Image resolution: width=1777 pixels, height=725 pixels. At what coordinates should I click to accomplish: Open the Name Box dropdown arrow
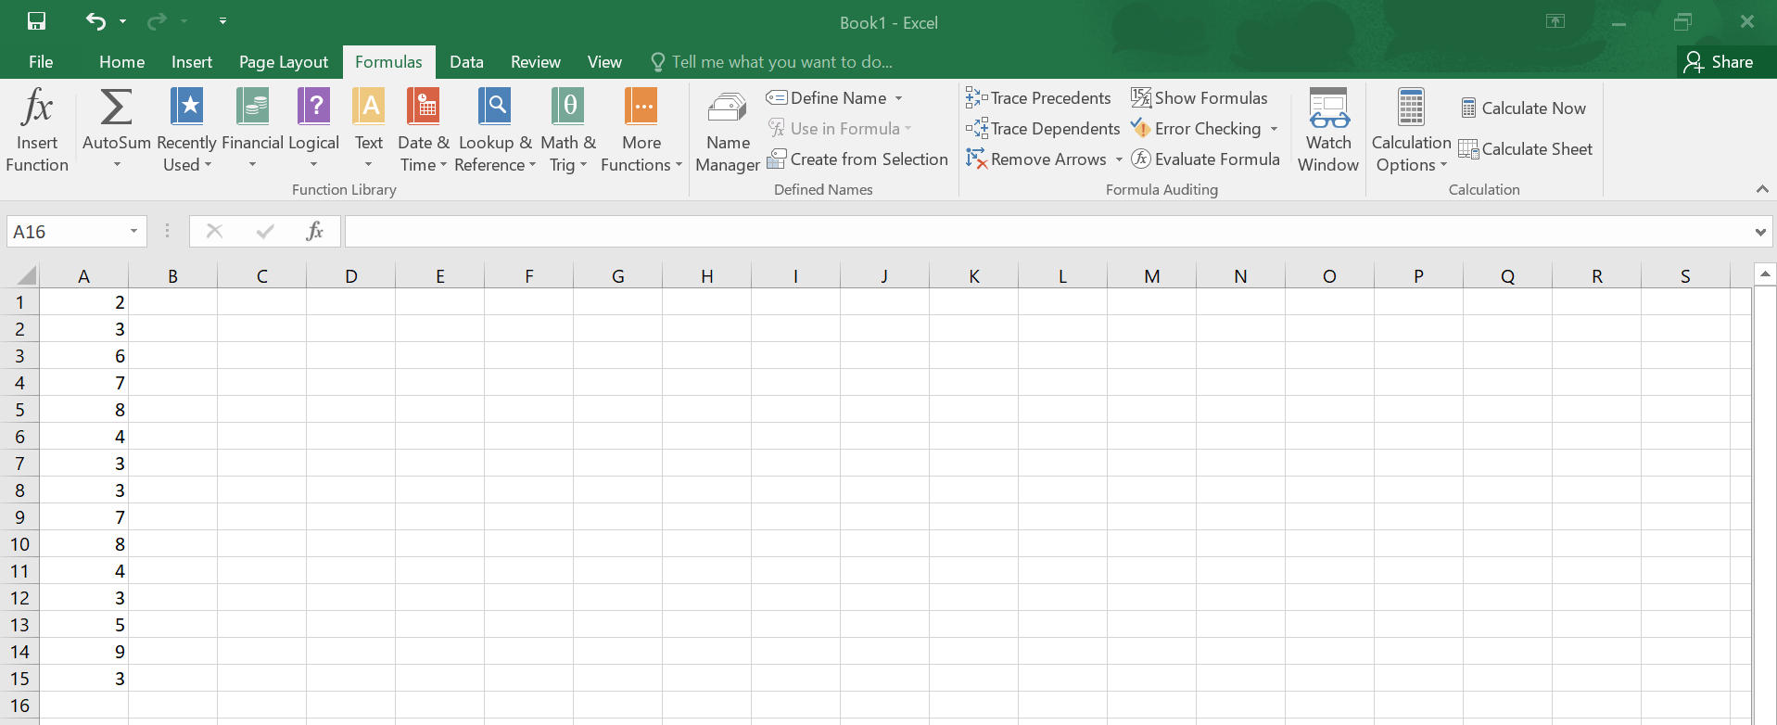pos(133,231)
